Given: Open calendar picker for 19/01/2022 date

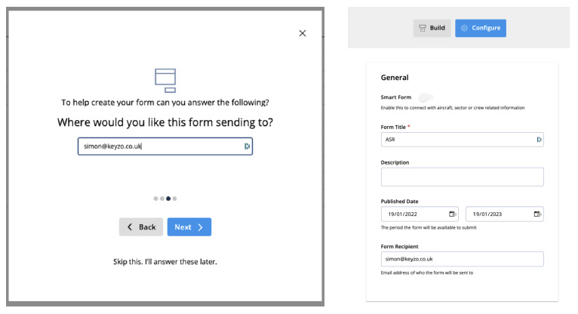Looking at the screenshot, I should tap(452, 214).
